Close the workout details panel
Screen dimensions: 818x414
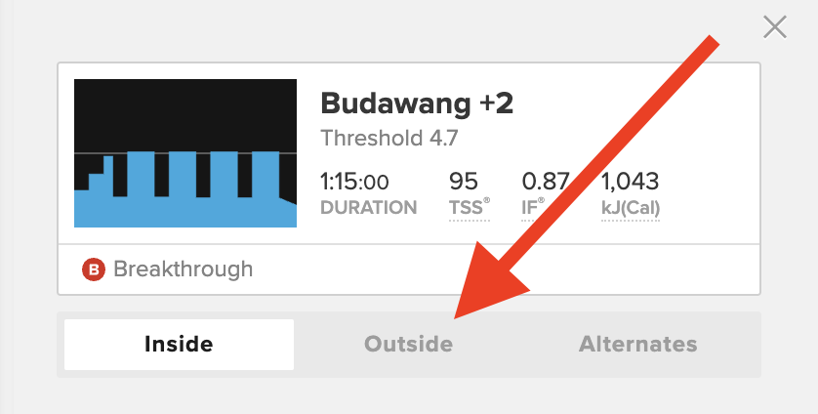pos(775,27)
